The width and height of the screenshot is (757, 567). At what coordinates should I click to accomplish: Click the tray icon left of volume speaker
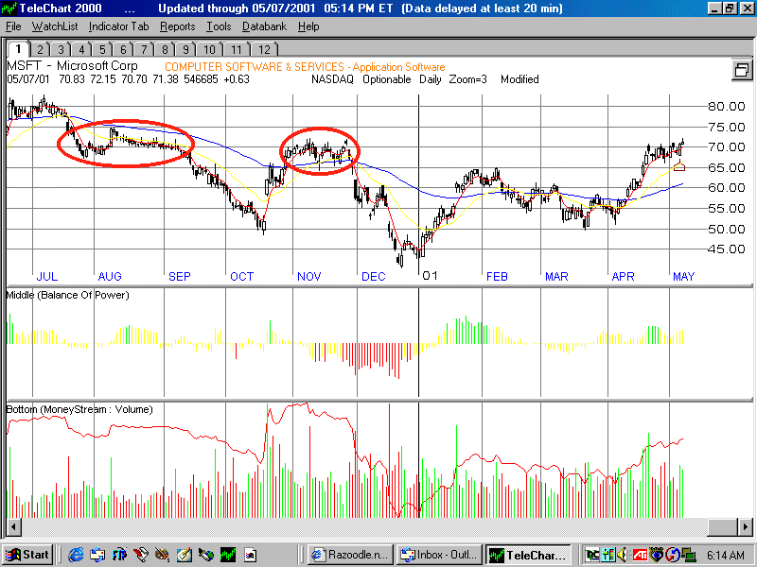608,555
